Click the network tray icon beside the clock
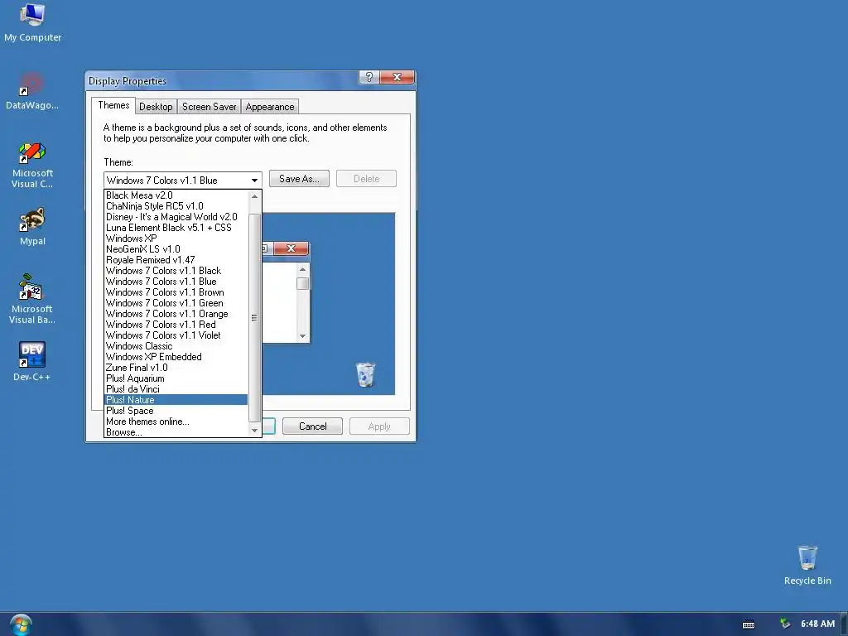 pos(785,624)
